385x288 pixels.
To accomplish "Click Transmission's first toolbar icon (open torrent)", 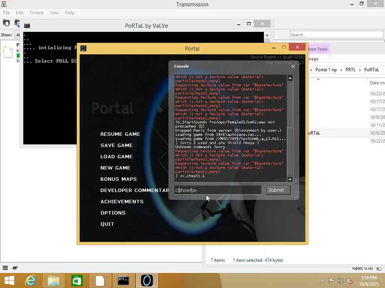I will click(6, 23).
